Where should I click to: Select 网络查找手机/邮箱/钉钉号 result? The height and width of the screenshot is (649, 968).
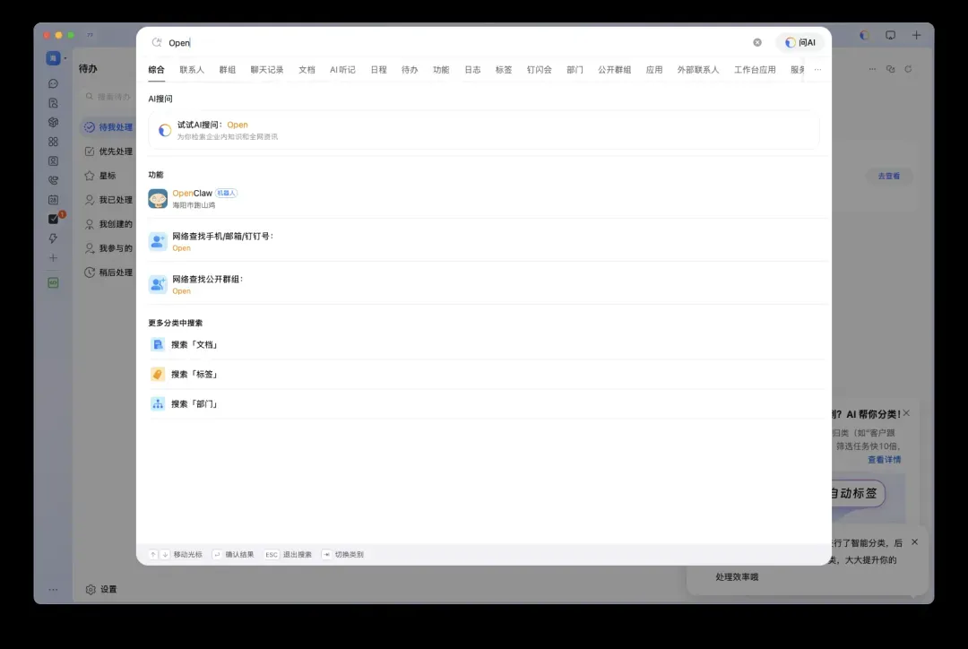point(487,241)
